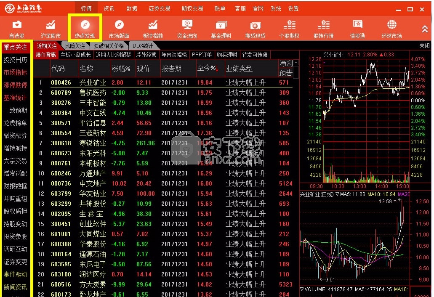
Task: Open the 系统 menu
Action: pyautogui.click(x=276, y=8)
